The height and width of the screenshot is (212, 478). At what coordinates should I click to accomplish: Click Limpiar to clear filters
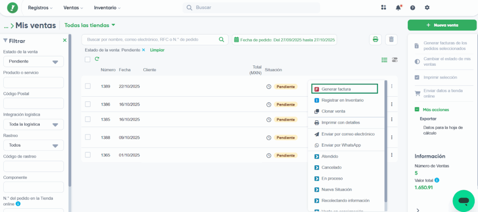pos(157,50)
